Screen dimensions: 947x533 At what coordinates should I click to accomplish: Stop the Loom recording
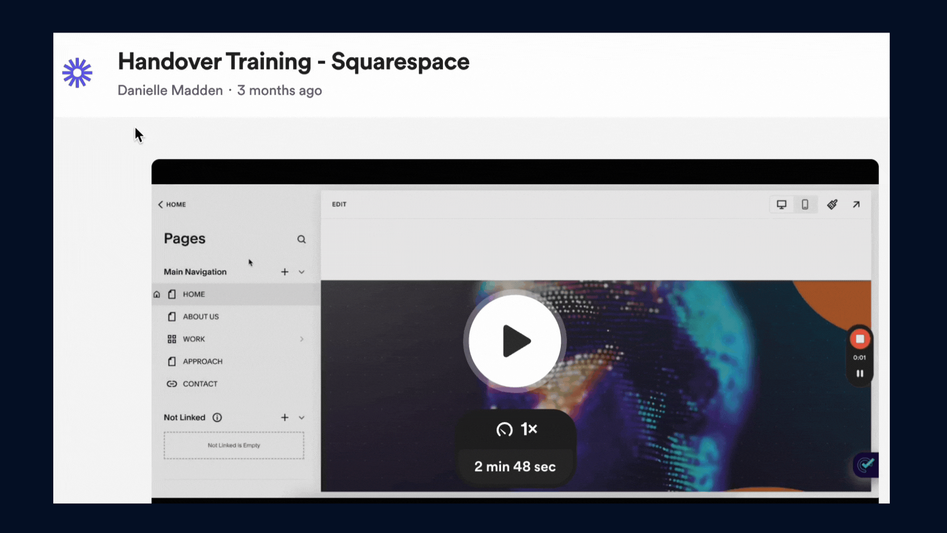click(860, 339)
